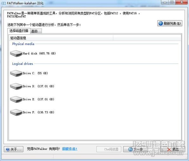Quit using the 退出 button

[x=173, y=149]
